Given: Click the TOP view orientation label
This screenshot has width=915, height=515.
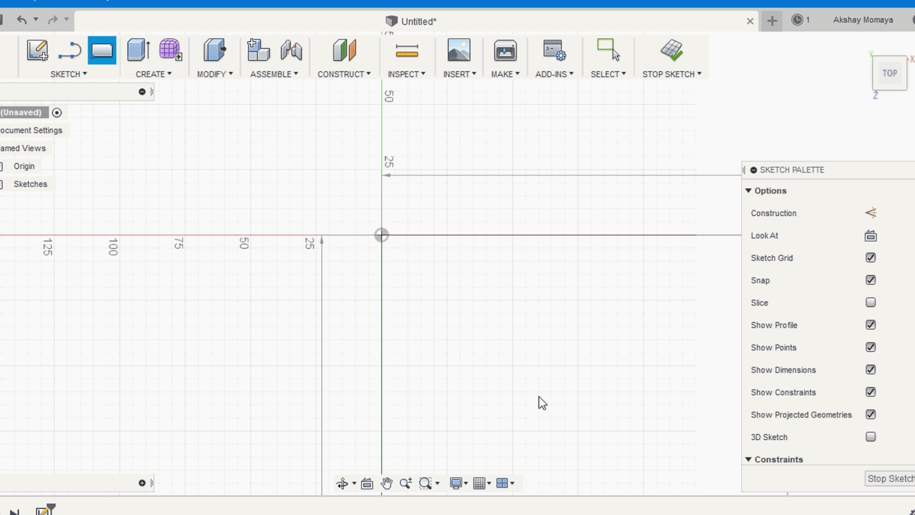Looking at the screenshot, I should pyautogui.click(x=890, y=73).
